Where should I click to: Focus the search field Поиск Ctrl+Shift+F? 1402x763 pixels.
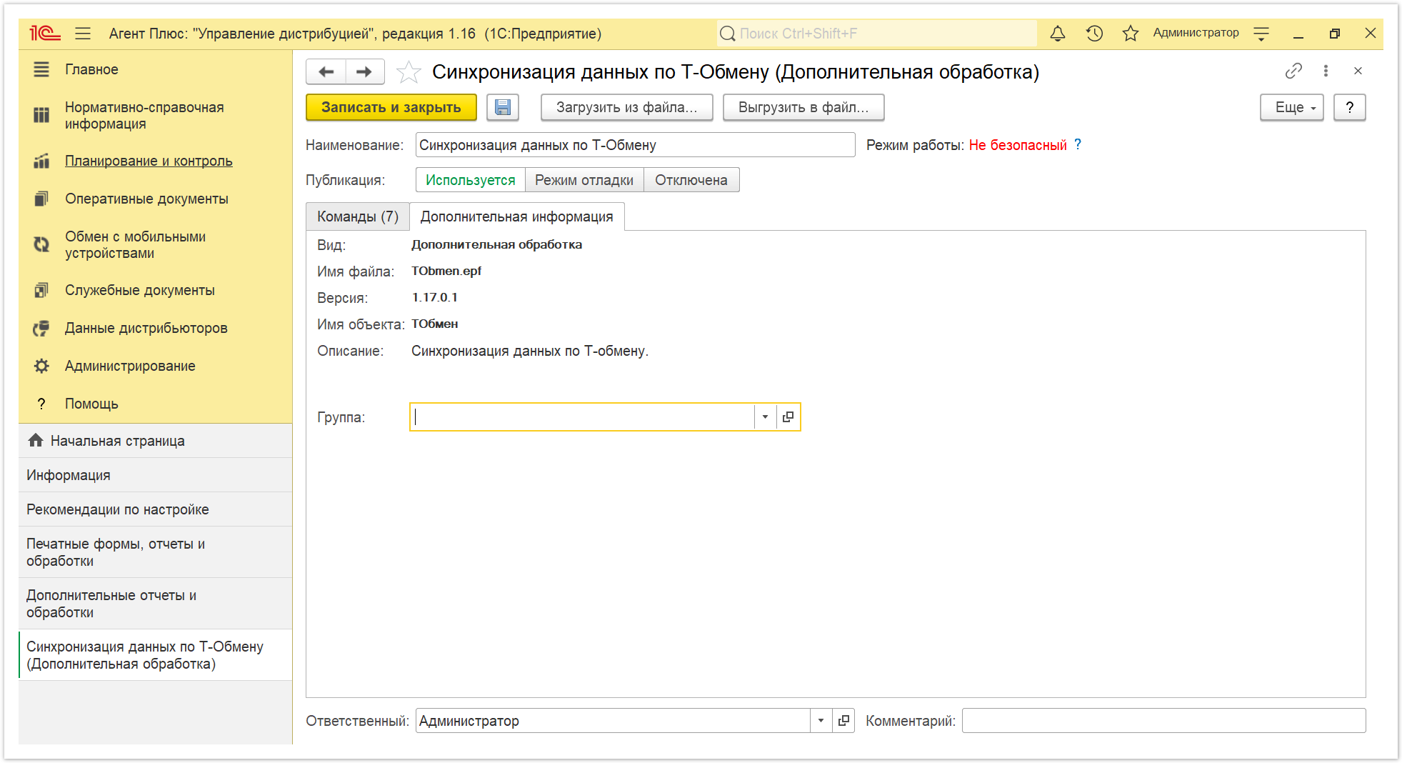[877, 34]
